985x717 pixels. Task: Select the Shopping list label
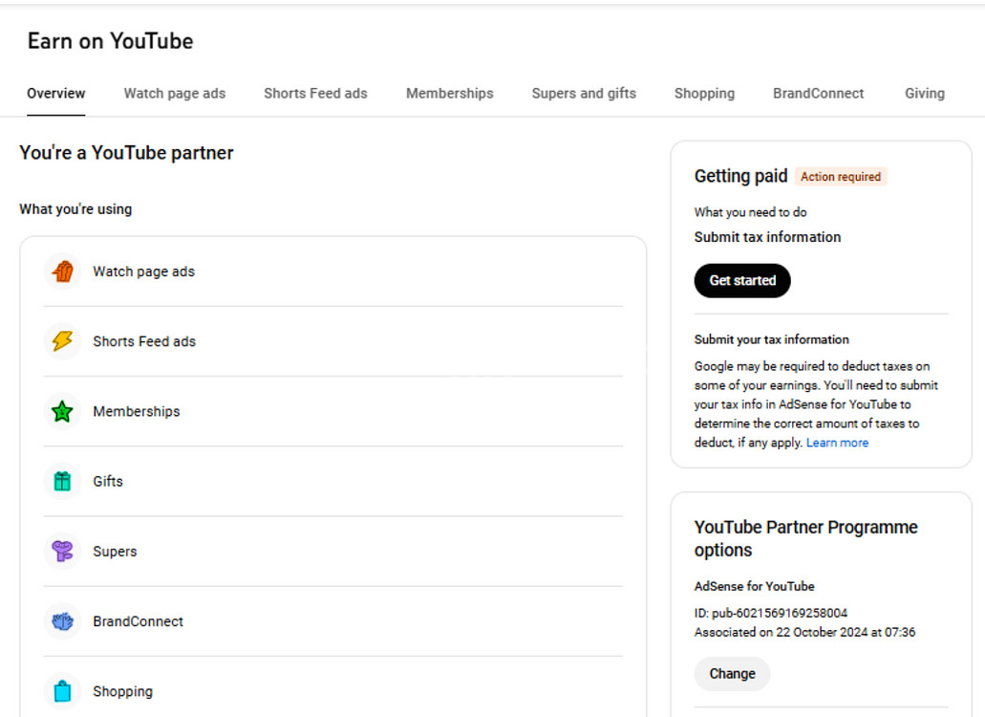tap(123, 691)
